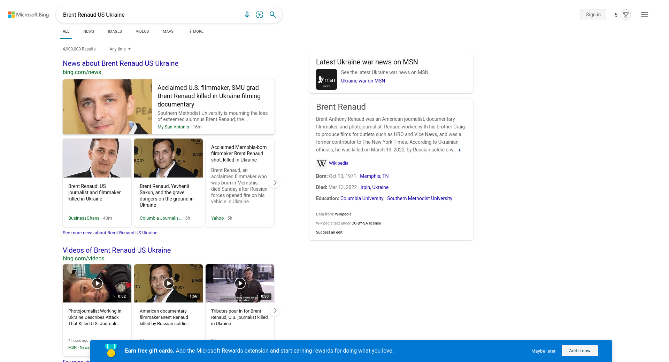Click the Wikipedia W icon
The image size is (669, 362).
coord(321,163)
